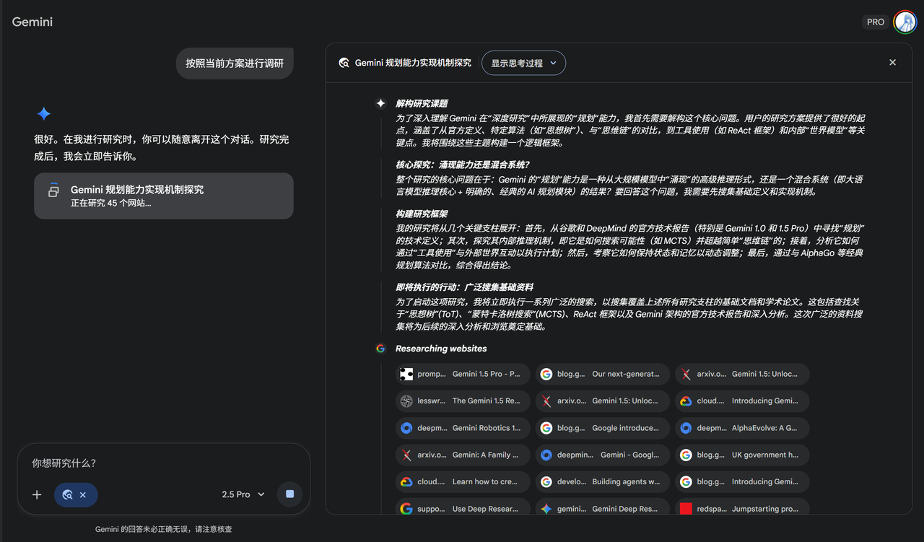Open the LessWrong Gemini 1.5 Re... chip
This screenshot has width=924, height=542.
(x=463, y=401)
